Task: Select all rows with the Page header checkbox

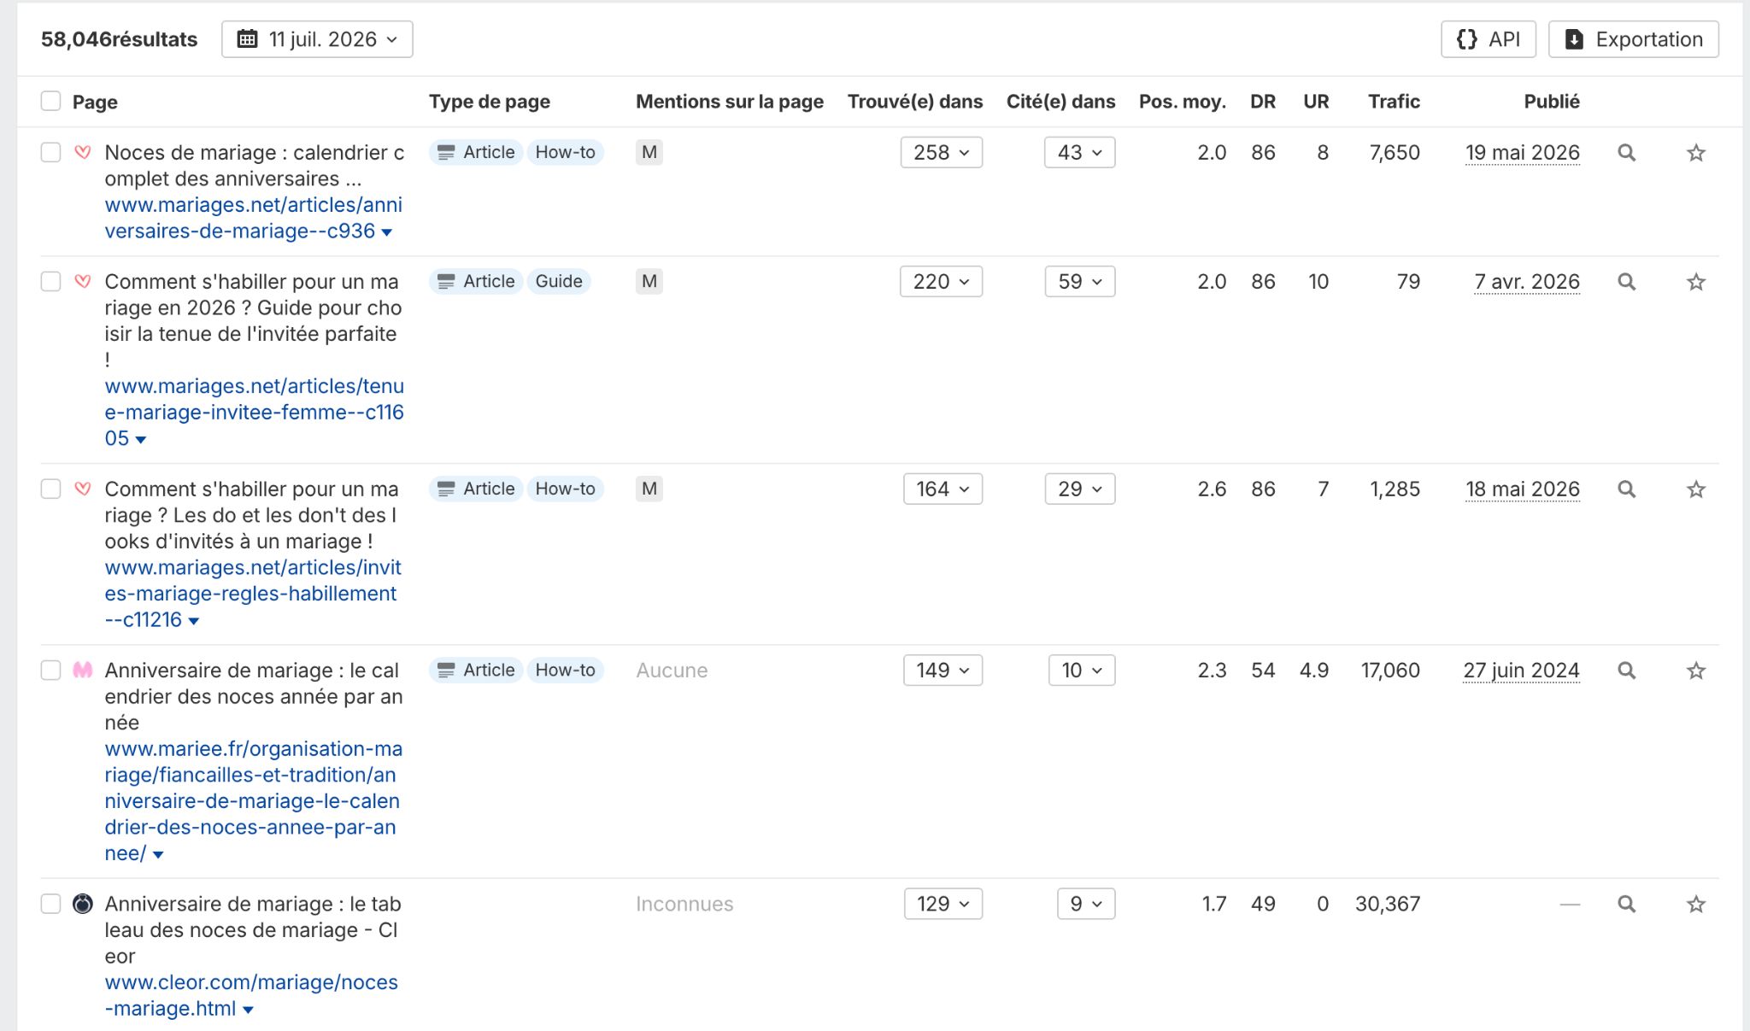Action: coord(51,102)
